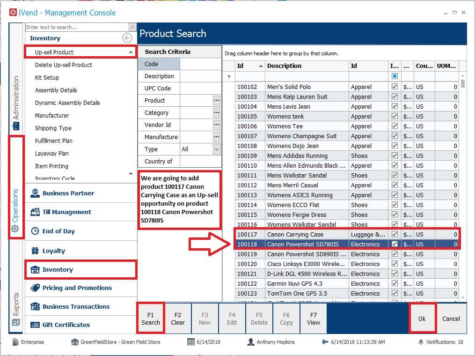Click the back arrow beside Inventory heading
Viewport: 475px width, 356px height.
tap(127, 38)
